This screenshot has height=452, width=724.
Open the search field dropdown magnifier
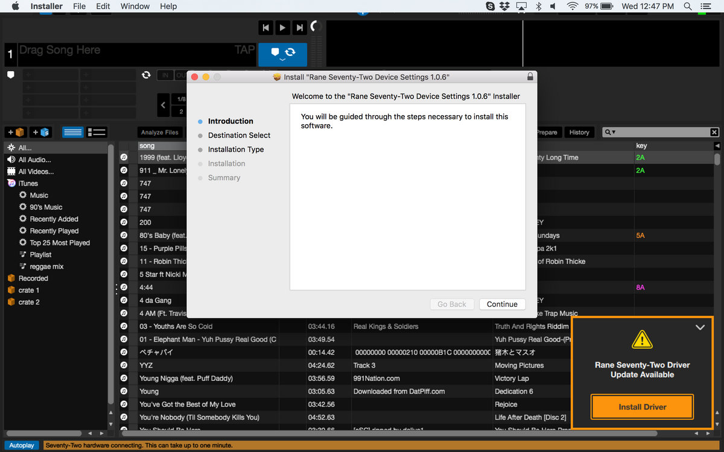611,132
